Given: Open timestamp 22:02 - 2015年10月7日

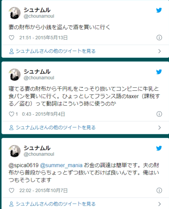Looking at the screenshot, I should pos(43,190).
